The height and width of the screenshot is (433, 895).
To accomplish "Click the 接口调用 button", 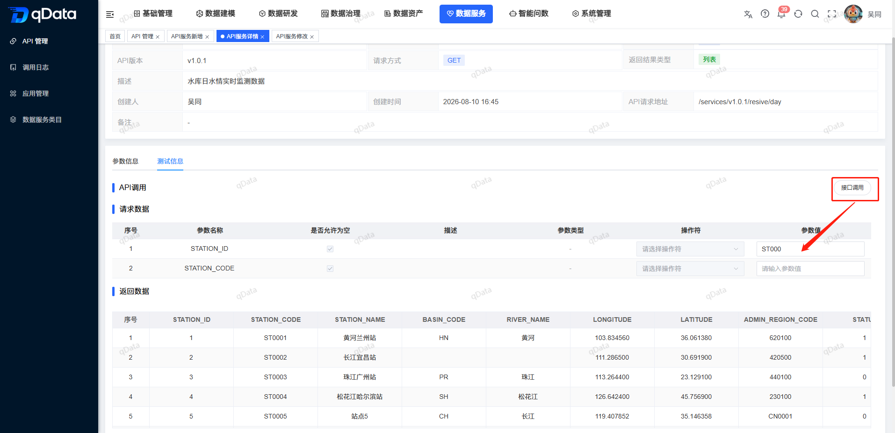I will coord(852,188).
